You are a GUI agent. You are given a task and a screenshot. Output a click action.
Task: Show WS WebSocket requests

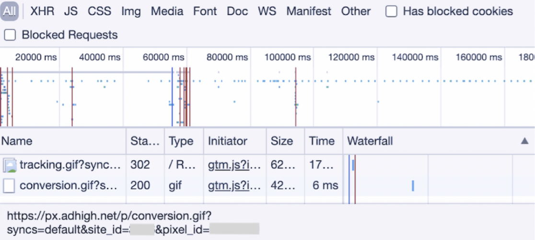coord(267,12)
